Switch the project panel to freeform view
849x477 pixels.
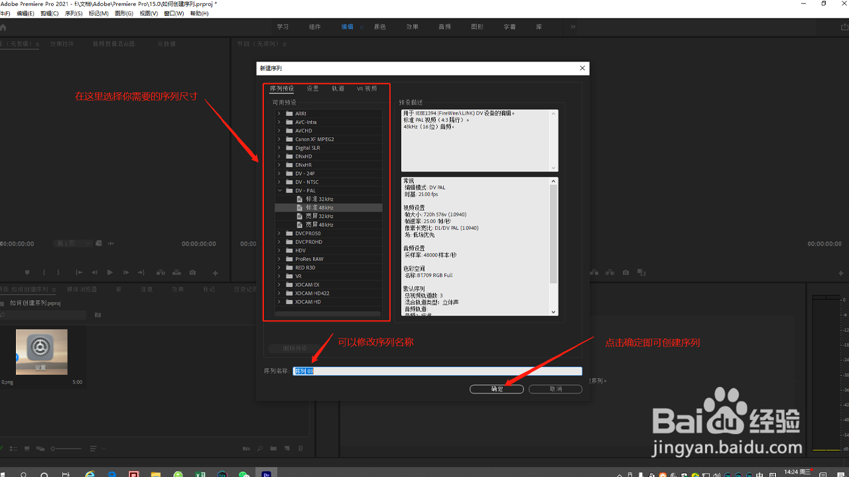tap(40, 449)
